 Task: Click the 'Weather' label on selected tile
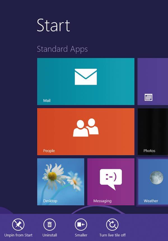coord(151,201)
